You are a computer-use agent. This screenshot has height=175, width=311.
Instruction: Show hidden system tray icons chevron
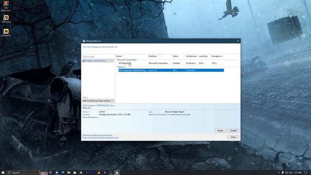click(279, 173)
